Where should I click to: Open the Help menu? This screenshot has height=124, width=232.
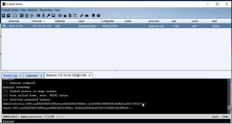pyautogui.click(x=57, y=10)
